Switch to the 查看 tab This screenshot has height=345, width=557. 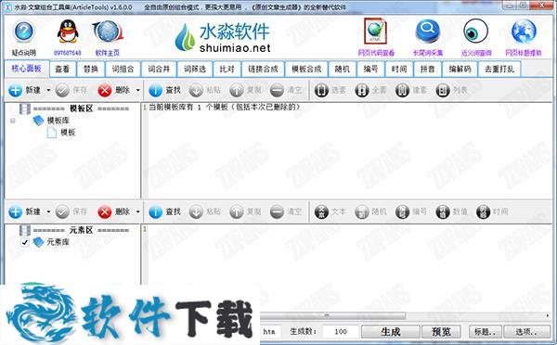(x=62, y=69)
